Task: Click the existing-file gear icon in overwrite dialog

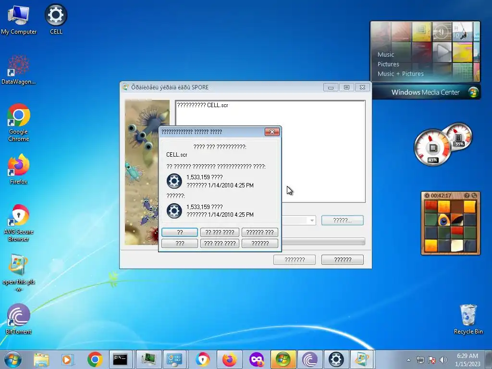Action: [x=174, y=181]
